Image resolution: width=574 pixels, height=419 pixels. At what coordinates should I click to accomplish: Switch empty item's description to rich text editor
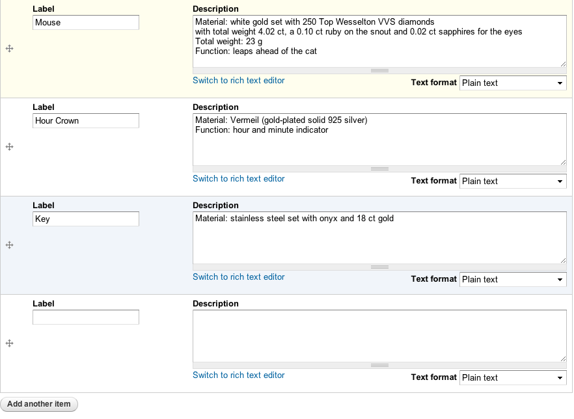(x=239, y=375)
